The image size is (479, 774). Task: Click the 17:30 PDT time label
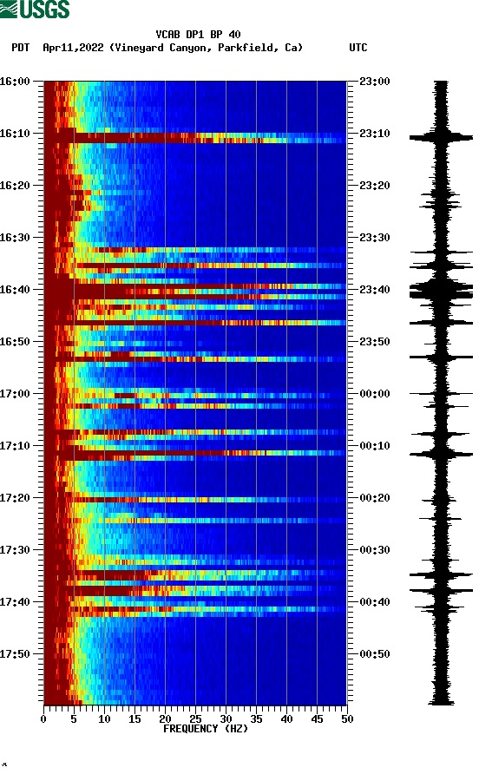coord(16,550)
